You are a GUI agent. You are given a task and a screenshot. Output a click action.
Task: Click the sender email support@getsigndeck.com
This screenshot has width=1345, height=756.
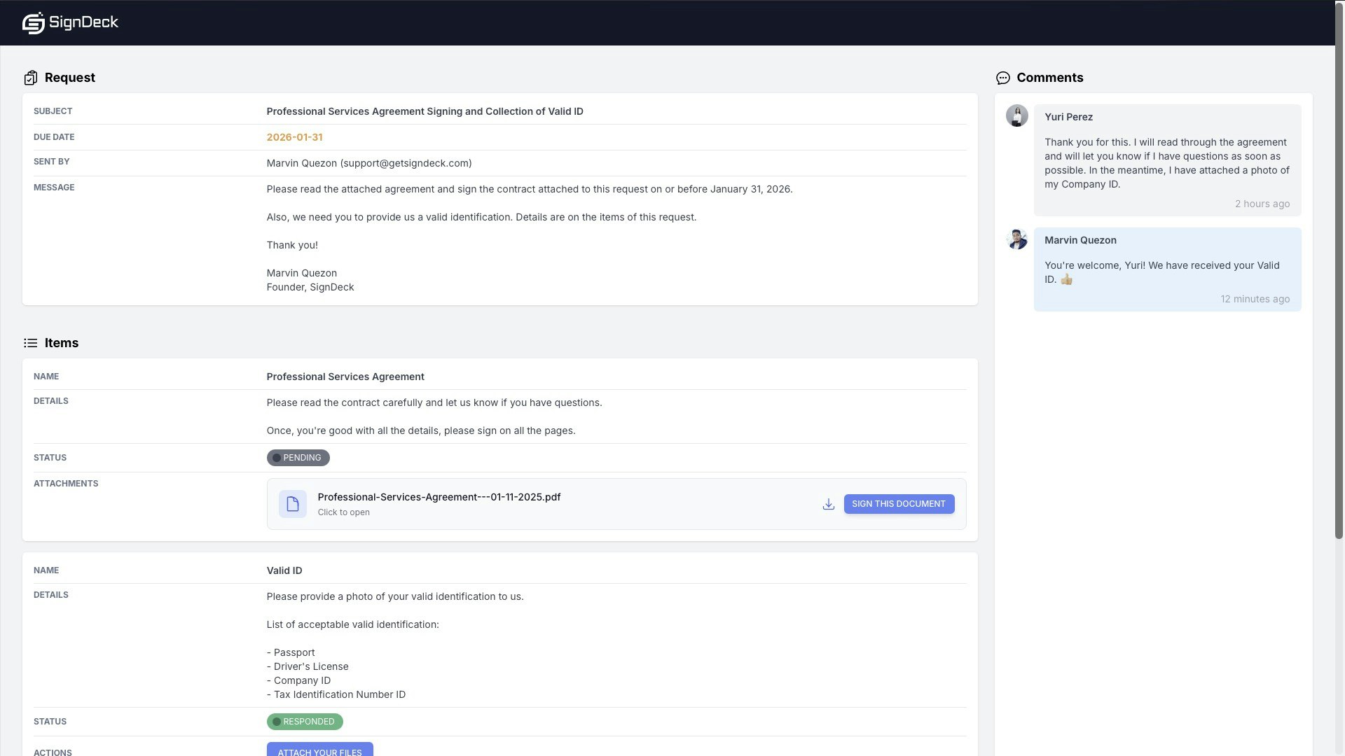tap(406, 163)
